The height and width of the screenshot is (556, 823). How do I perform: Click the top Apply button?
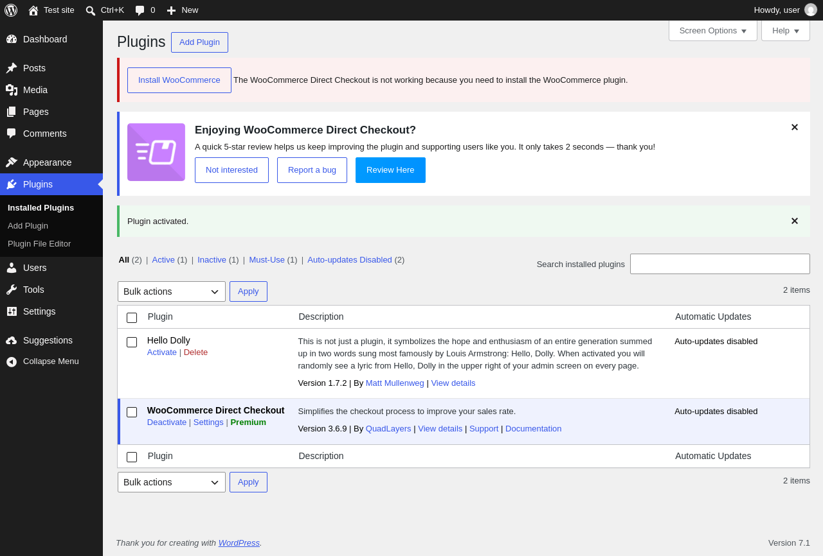tap(248, 291)
